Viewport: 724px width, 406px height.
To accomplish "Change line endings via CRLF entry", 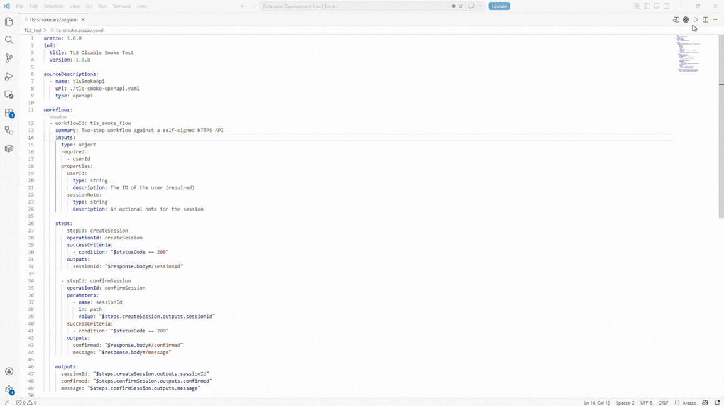I will pos(663,403).
